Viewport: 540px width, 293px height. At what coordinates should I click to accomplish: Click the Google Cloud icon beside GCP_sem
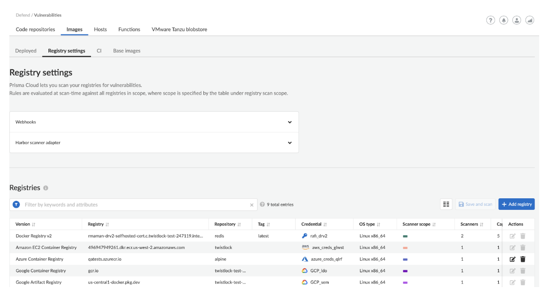point(304,282)
